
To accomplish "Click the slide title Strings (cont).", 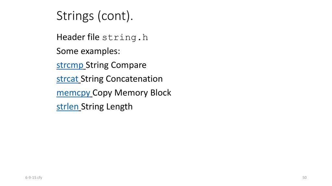I will pos(95,16).
